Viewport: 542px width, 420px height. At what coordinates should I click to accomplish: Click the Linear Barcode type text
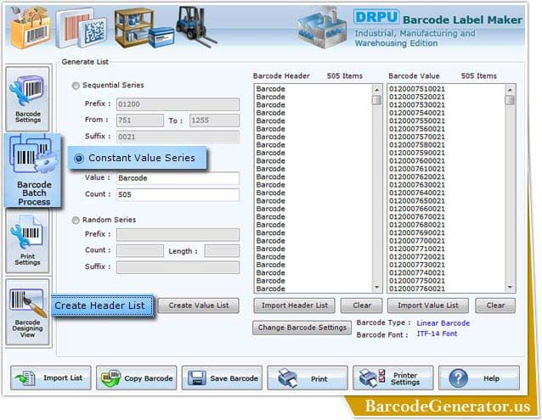tap(443, 323)
